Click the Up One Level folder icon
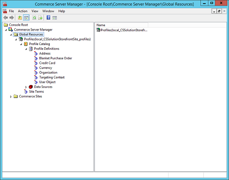The width and height of the screenshot is (229, 180). coord(20,18)
